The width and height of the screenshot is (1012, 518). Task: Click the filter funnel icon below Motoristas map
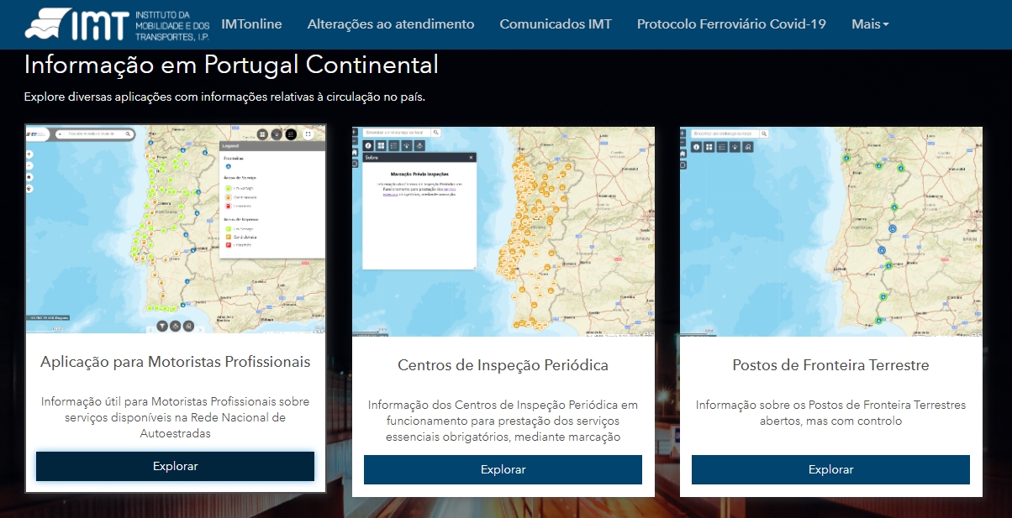(x=162, y=326)
